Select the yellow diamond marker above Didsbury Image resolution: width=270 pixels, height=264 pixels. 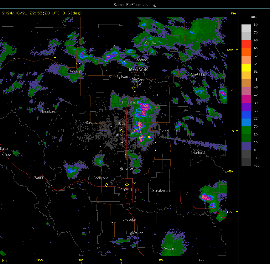coord(122,130)
